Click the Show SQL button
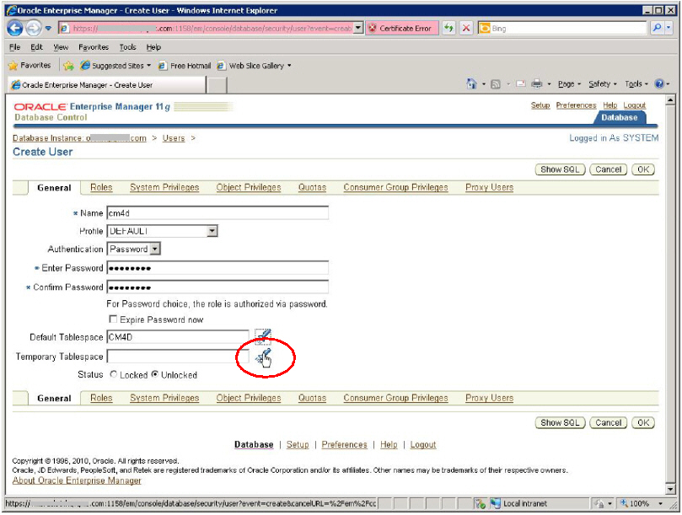The height and width of the screenshot is (515, 682). click(x=559, y=169)
